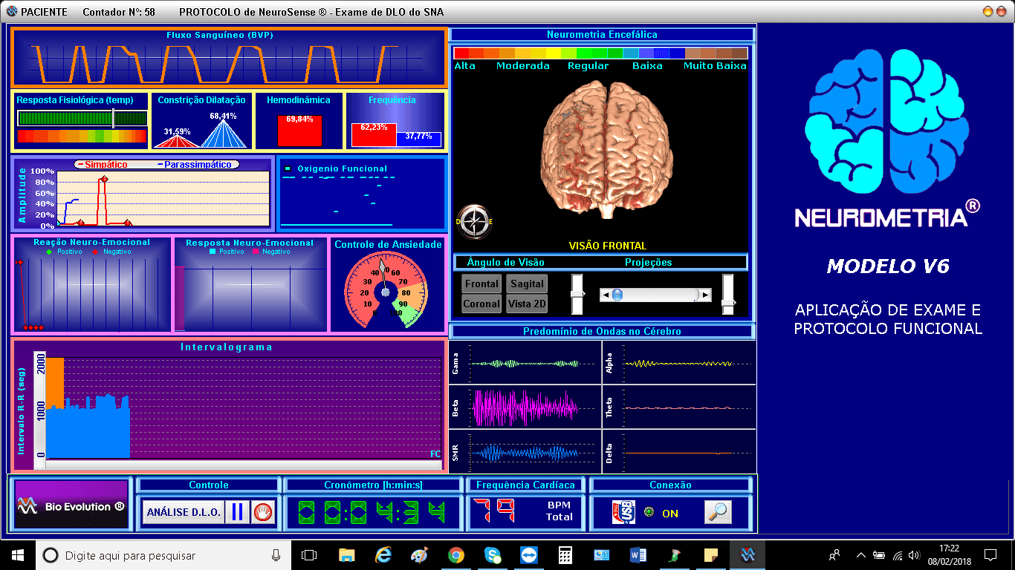The width and height of the screenshot is (1015, 570).
Task: Open TeamViewer from the taskbar
Action: 529,555
